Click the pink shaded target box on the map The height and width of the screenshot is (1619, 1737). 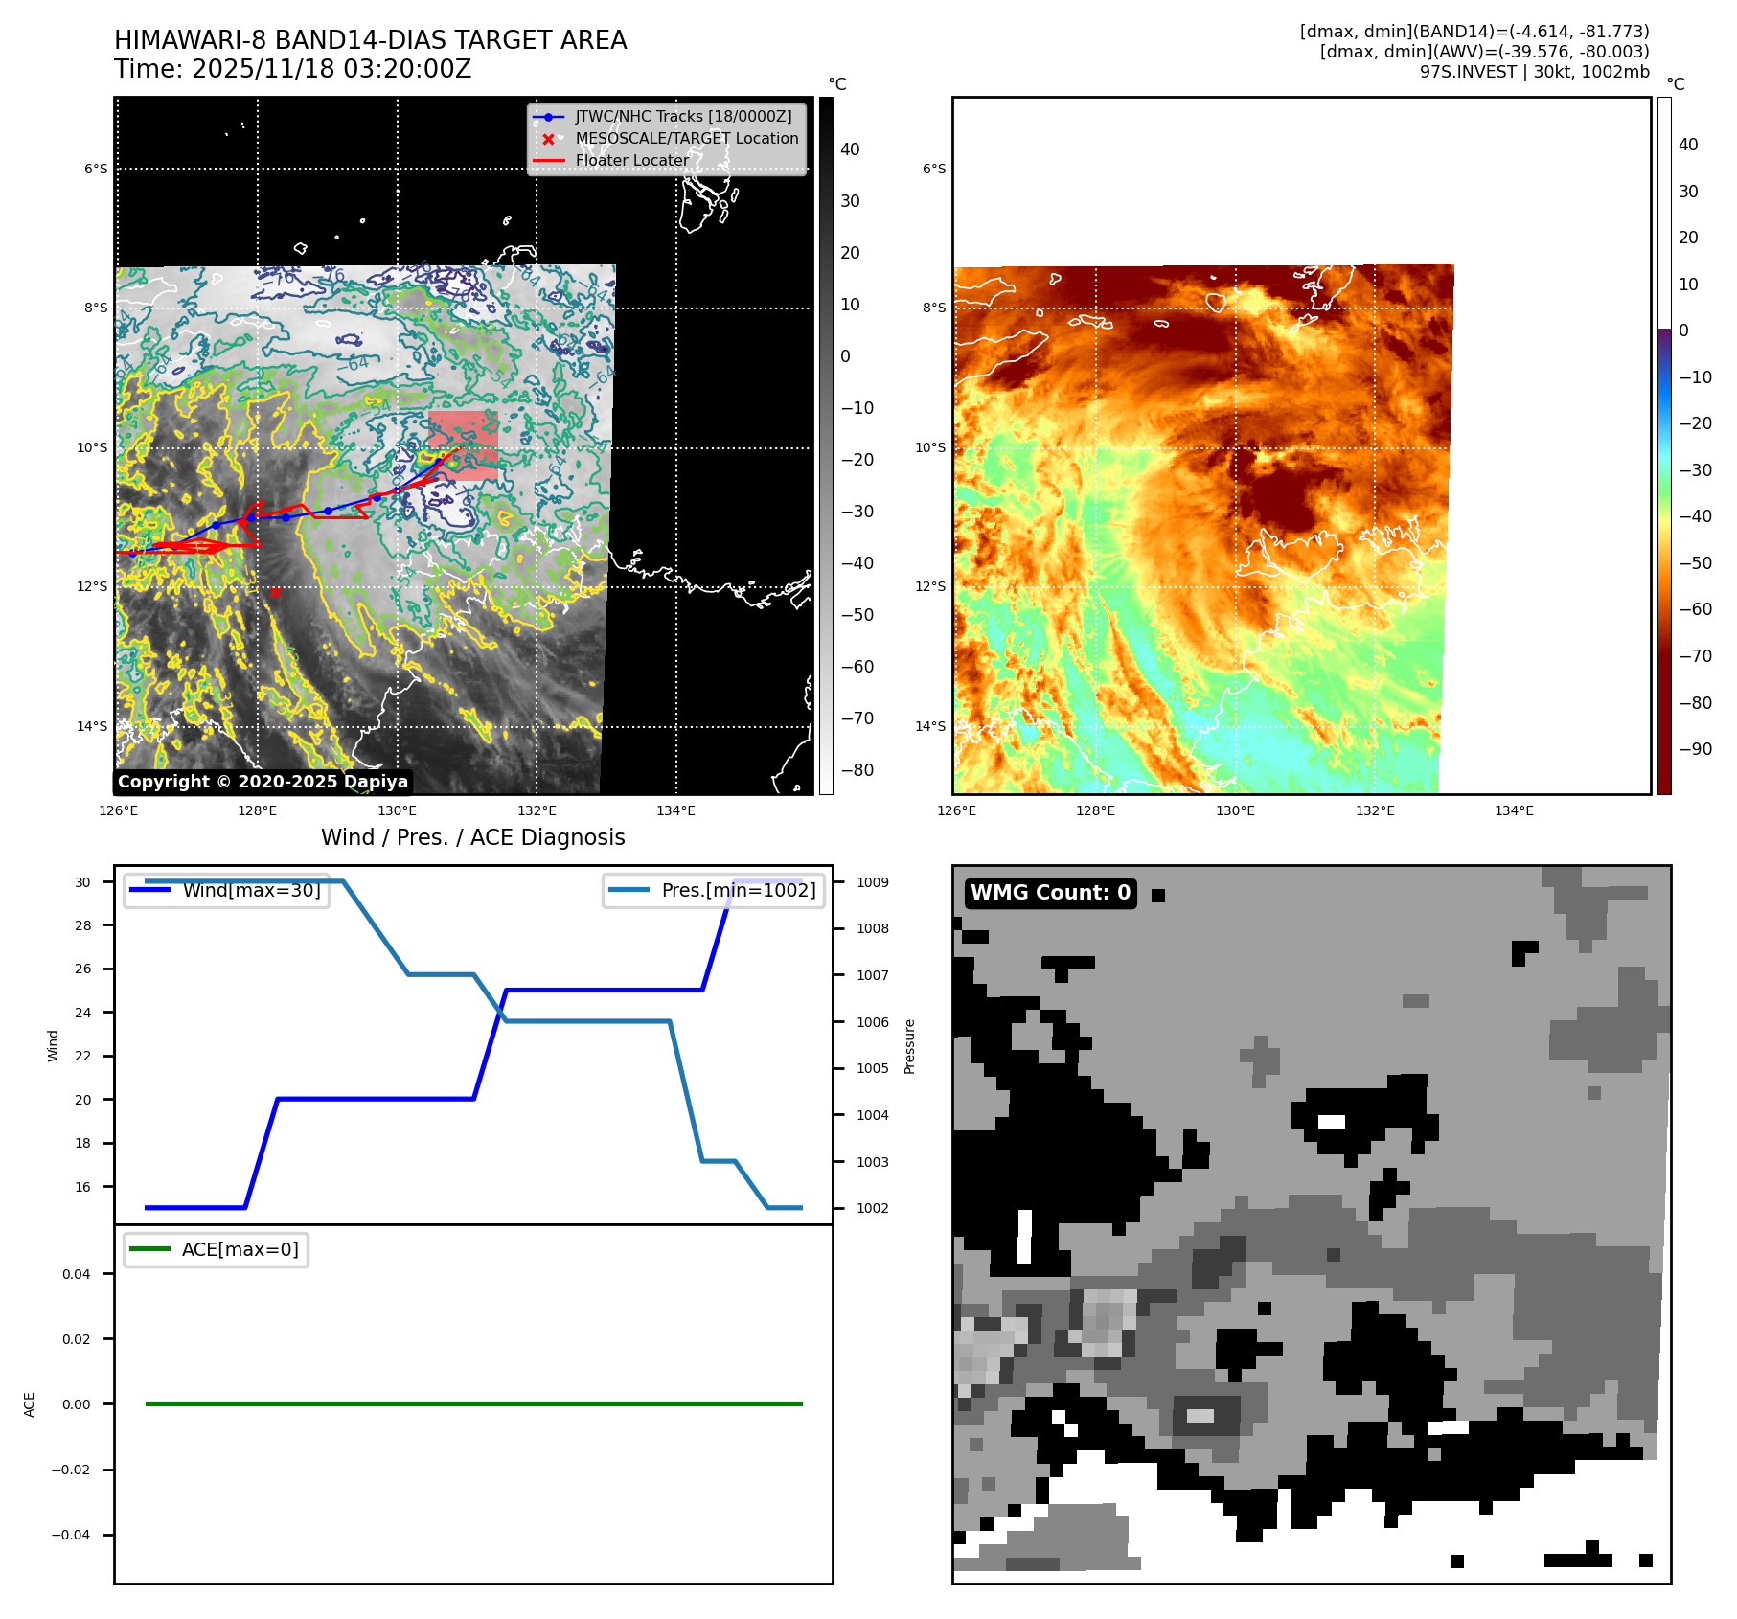coord(464,445)
